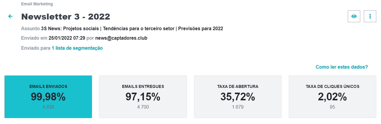
Task: Click the 35,72% open rate value
Action: coord(238,97)
